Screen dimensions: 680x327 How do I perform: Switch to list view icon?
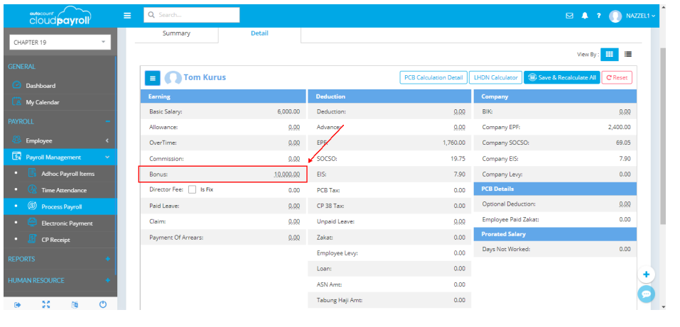point(628,54)
